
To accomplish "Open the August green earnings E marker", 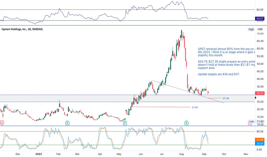I will [x=186, y=123].
